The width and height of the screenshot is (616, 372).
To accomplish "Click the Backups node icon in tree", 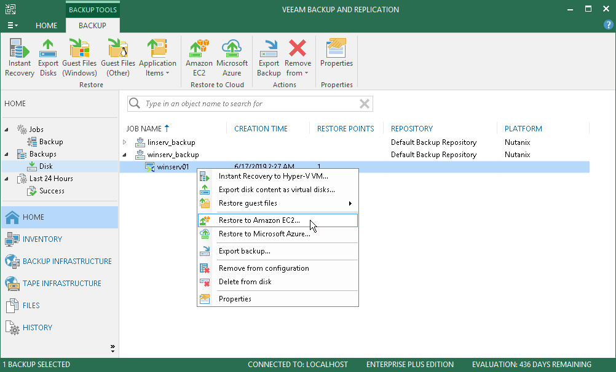I will pos(22,154).
